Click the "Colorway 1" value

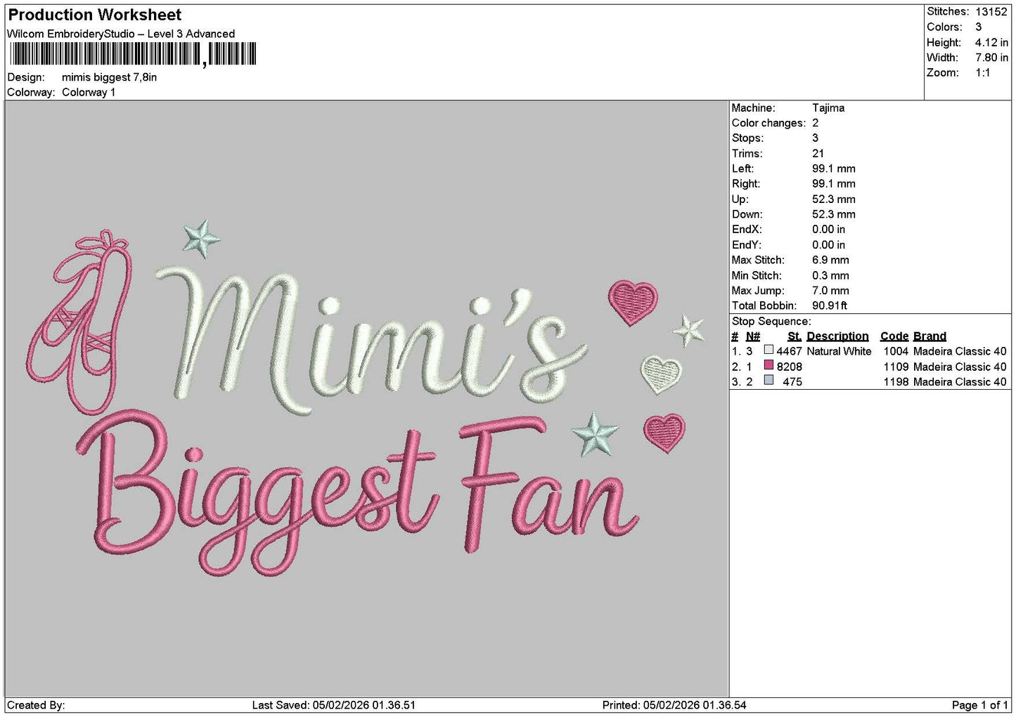89,92
